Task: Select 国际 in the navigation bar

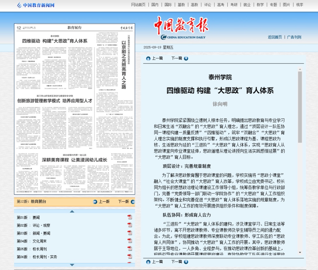Action: [168, 5]
